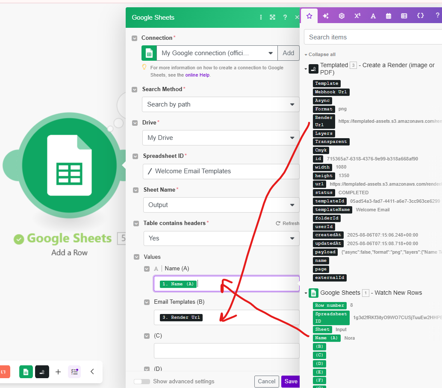
Task: Click the Templated module icon in items list
Action: [x=313, y=69]
